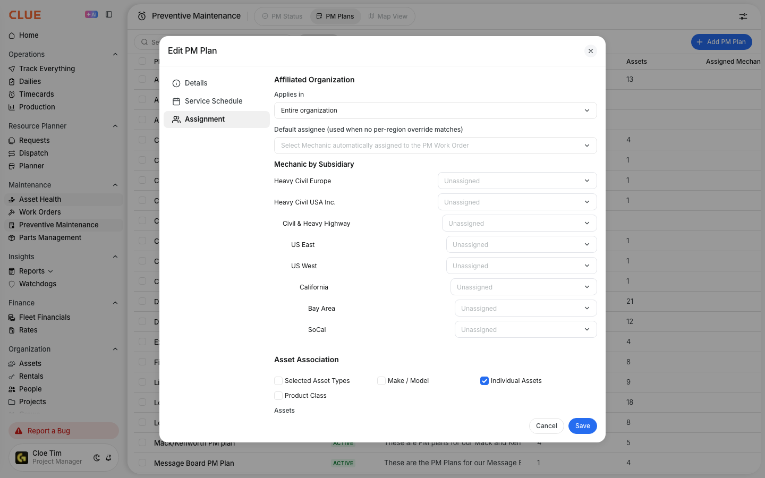Image resolution: width=765 pixels, height=478 pixels.
Task: Check the Product Class checkbox
Action: (x=278, y=396)
